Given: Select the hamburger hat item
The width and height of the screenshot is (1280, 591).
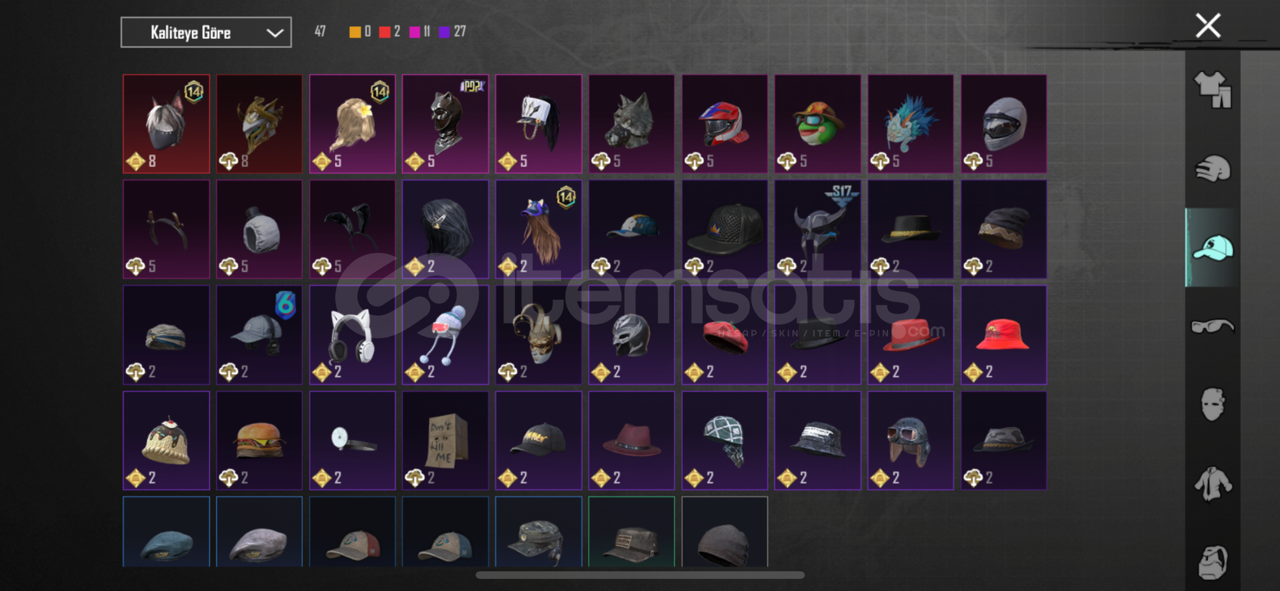Looking at the screenshot, I should click(259, 441).
